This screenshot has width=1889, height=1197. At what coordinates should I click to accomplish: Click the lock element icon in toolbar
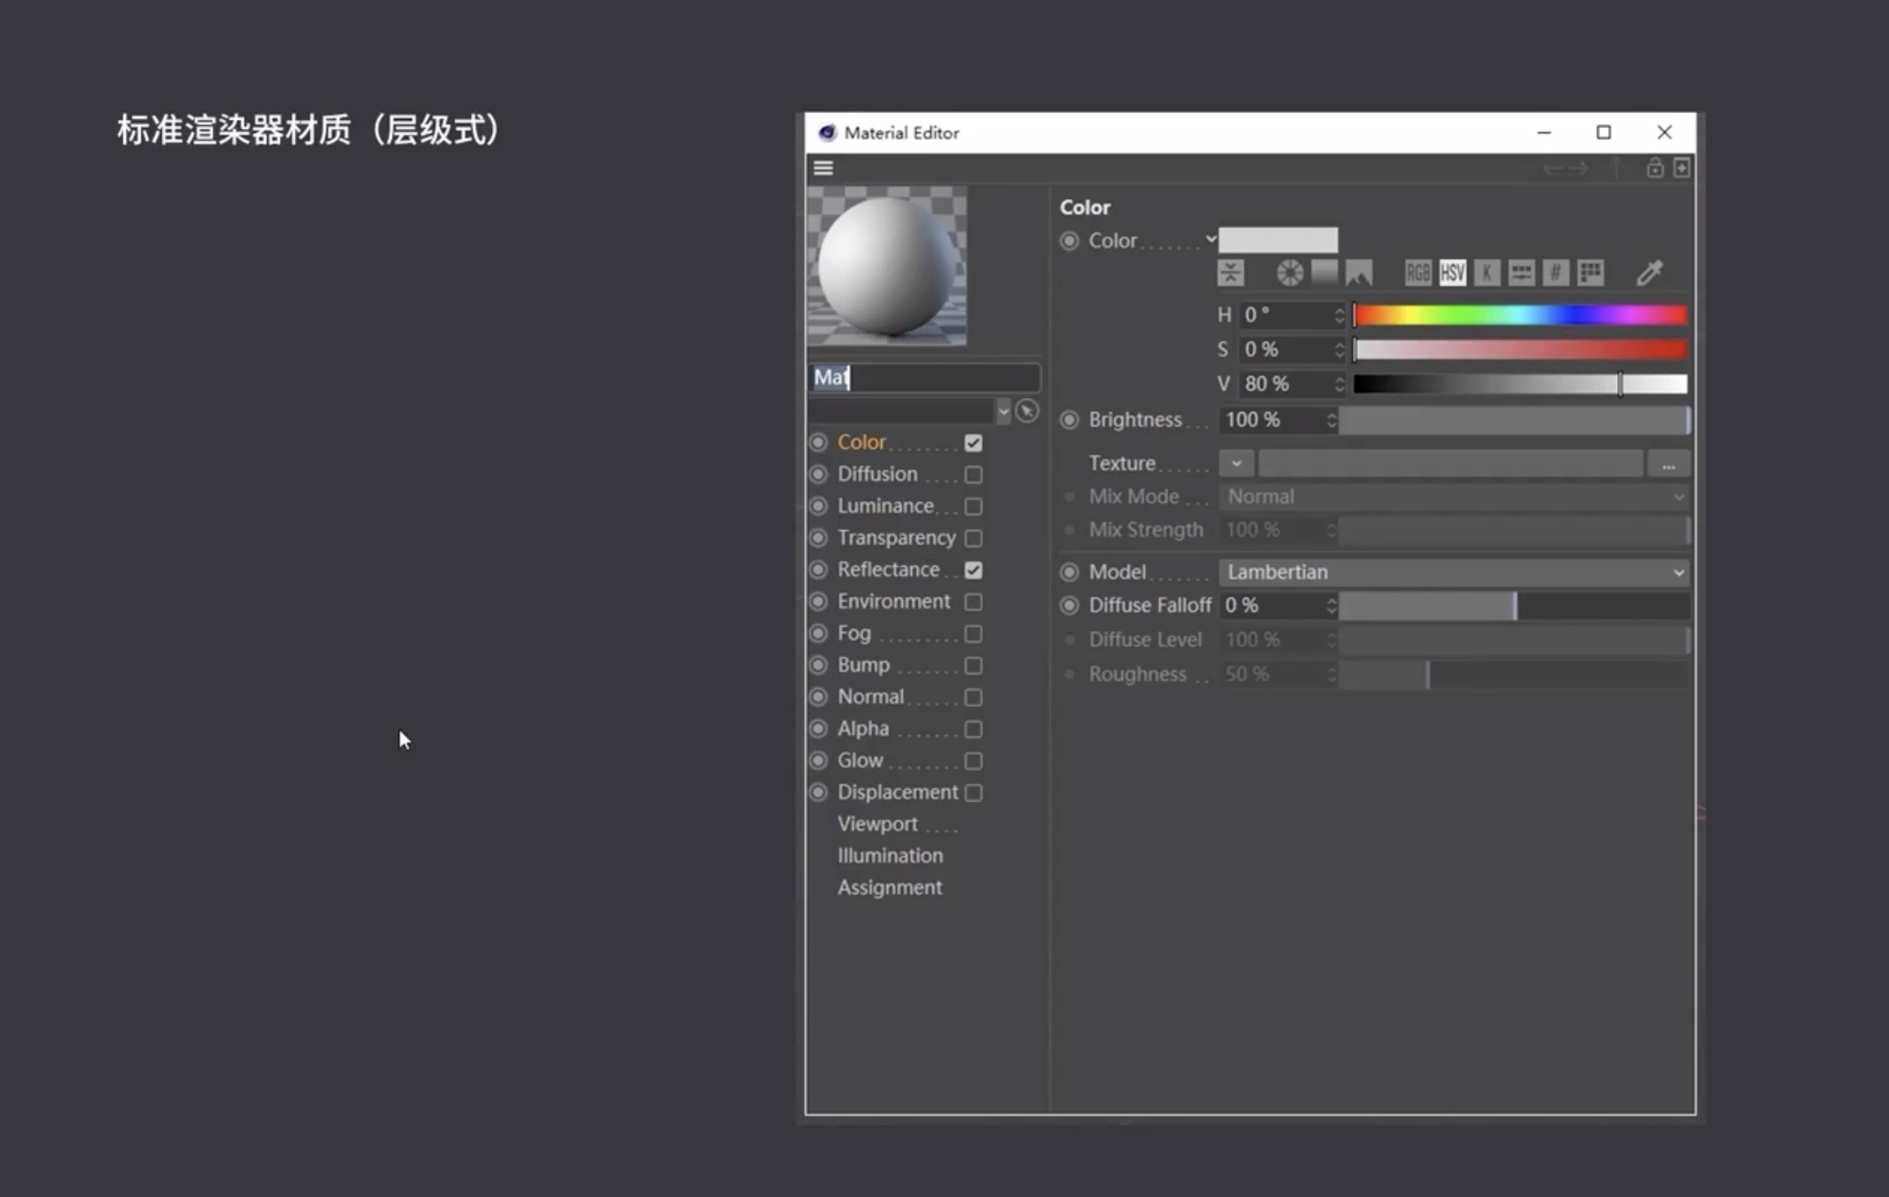[1654, 168]
